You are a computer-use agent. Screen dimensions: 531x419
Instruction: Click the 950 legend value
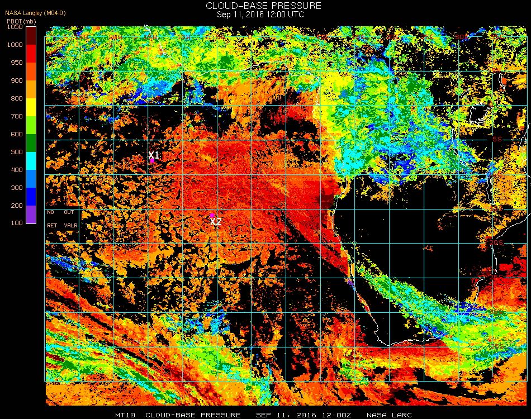pos(17,63)
